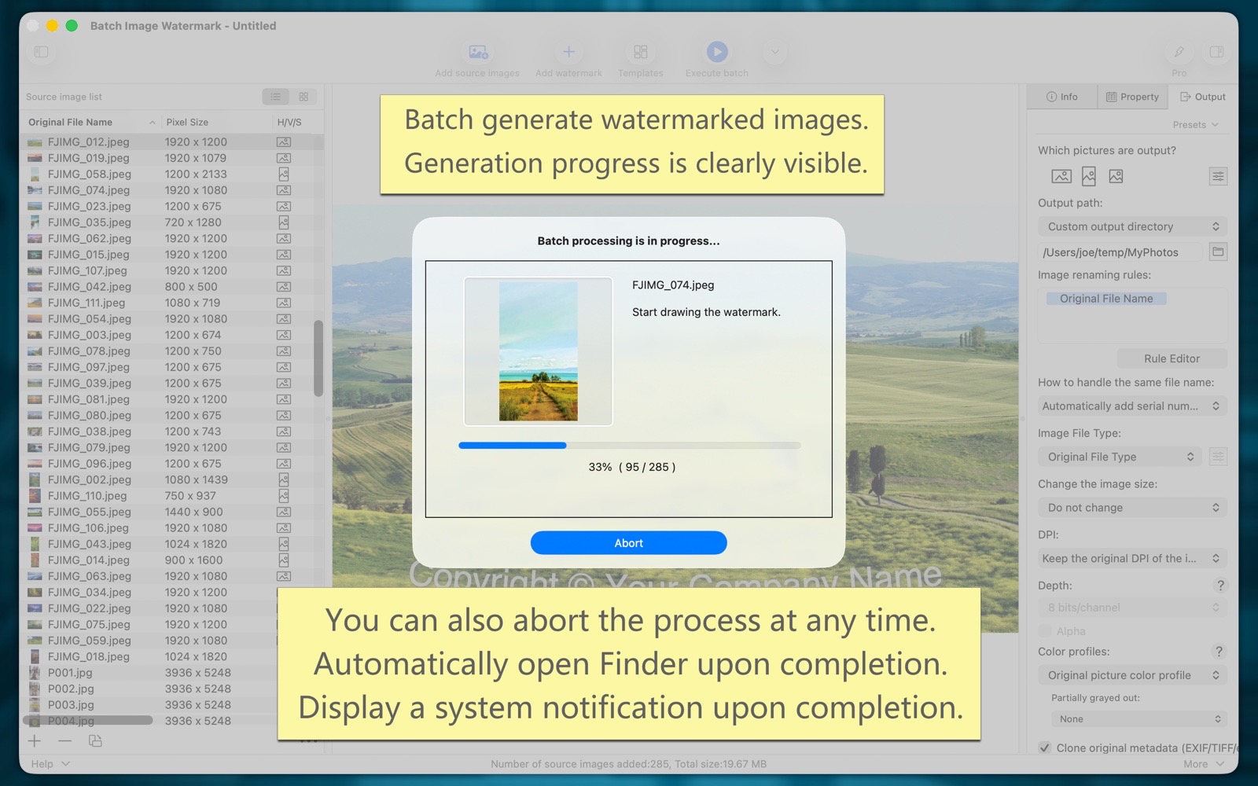Switch source list to grid view
This screenshot has height=786, width=1258.
click(x=303, y=97)
